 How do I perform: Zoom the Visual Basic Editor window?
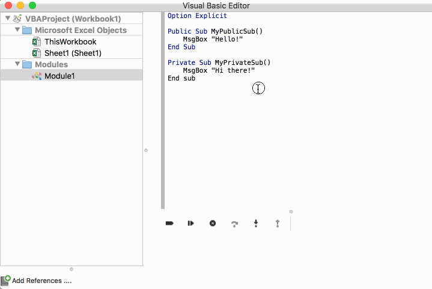click(x=32, y=5)
